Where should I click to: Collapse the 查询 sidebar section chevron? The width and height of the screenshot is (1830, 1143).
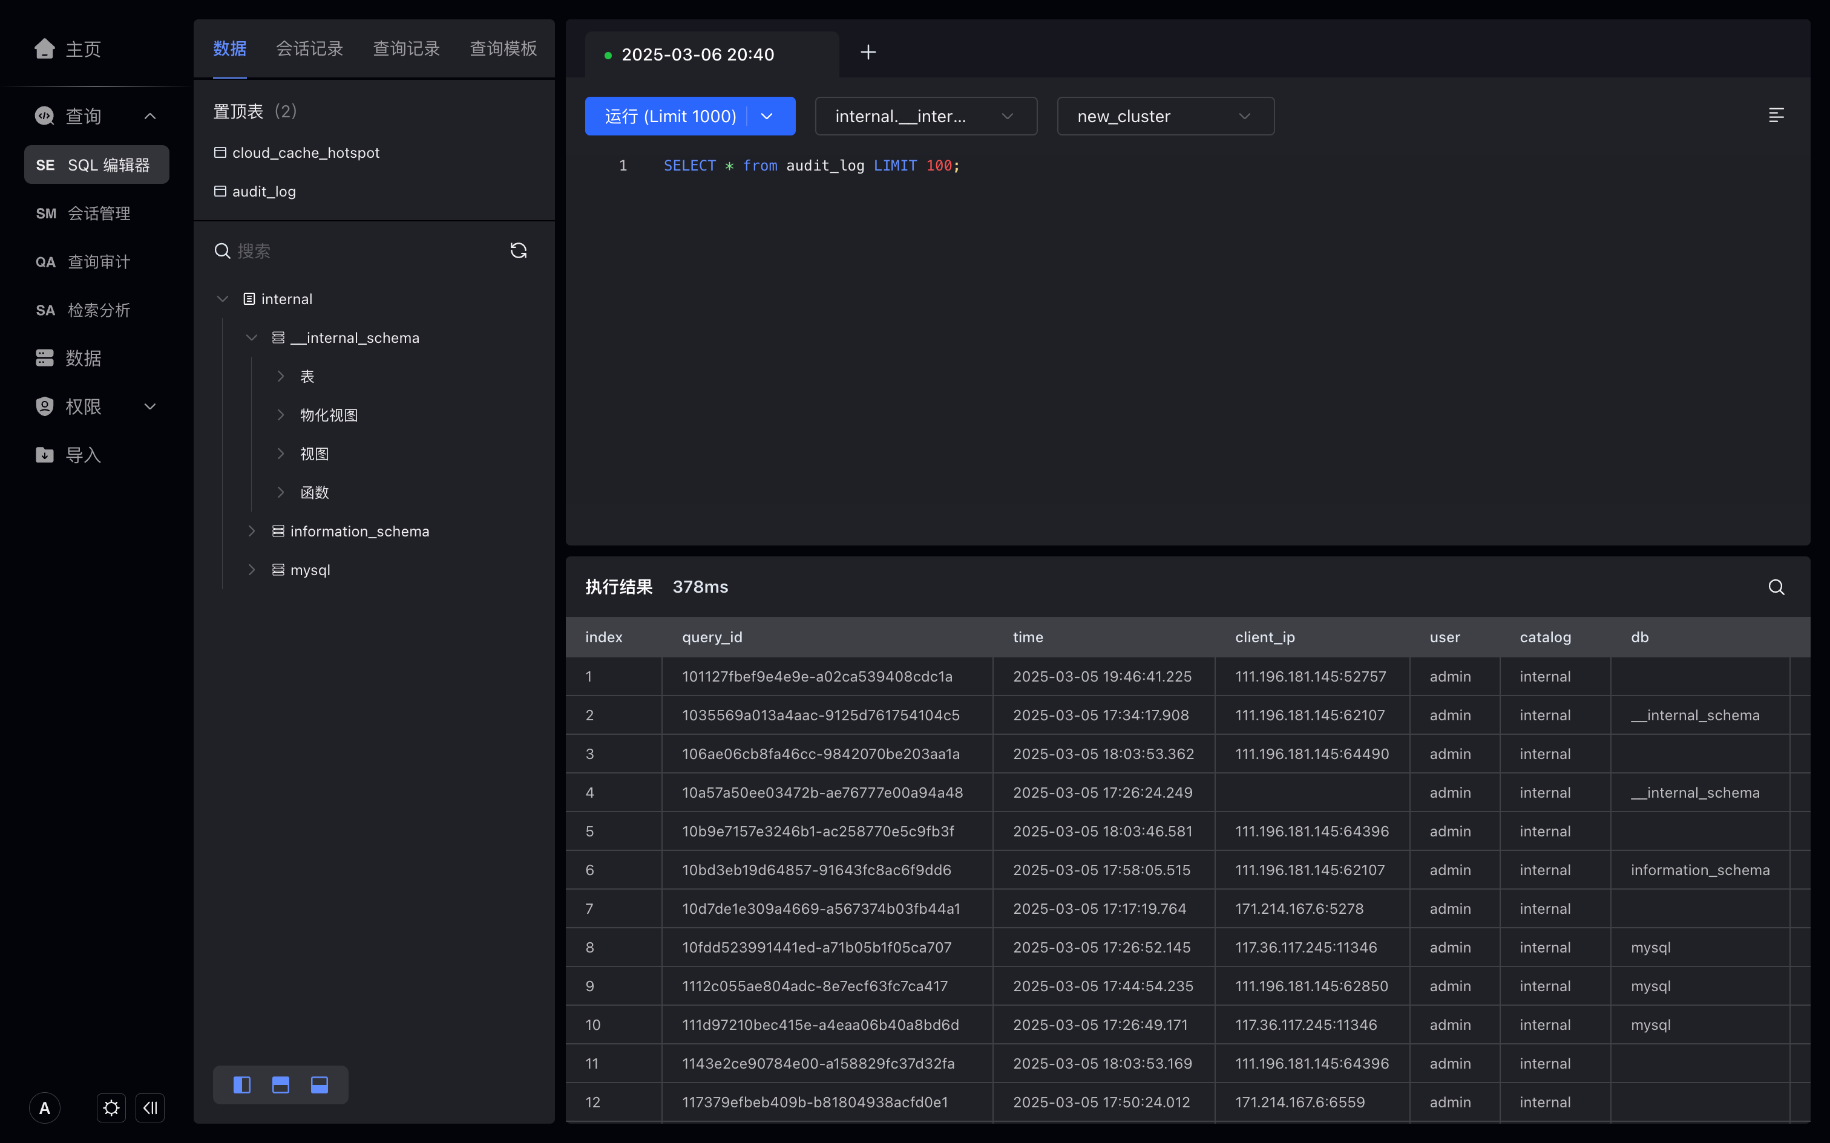point(149,116)
